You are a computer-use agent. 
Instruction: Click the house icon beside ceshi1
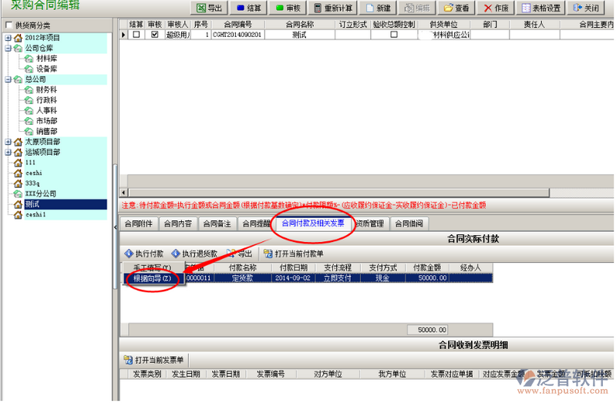coord(18,215)
